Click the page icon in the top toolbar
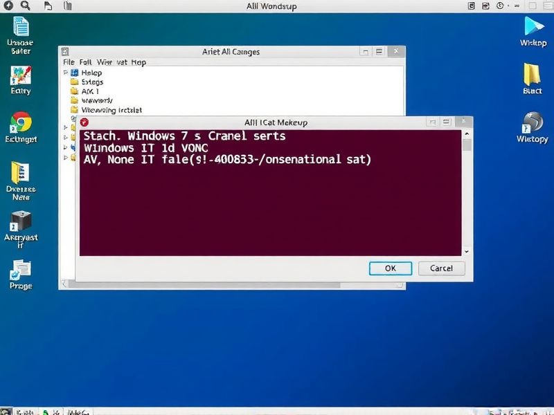The height and width of the screenshot is (415, 554). click(x=47, y=6)
